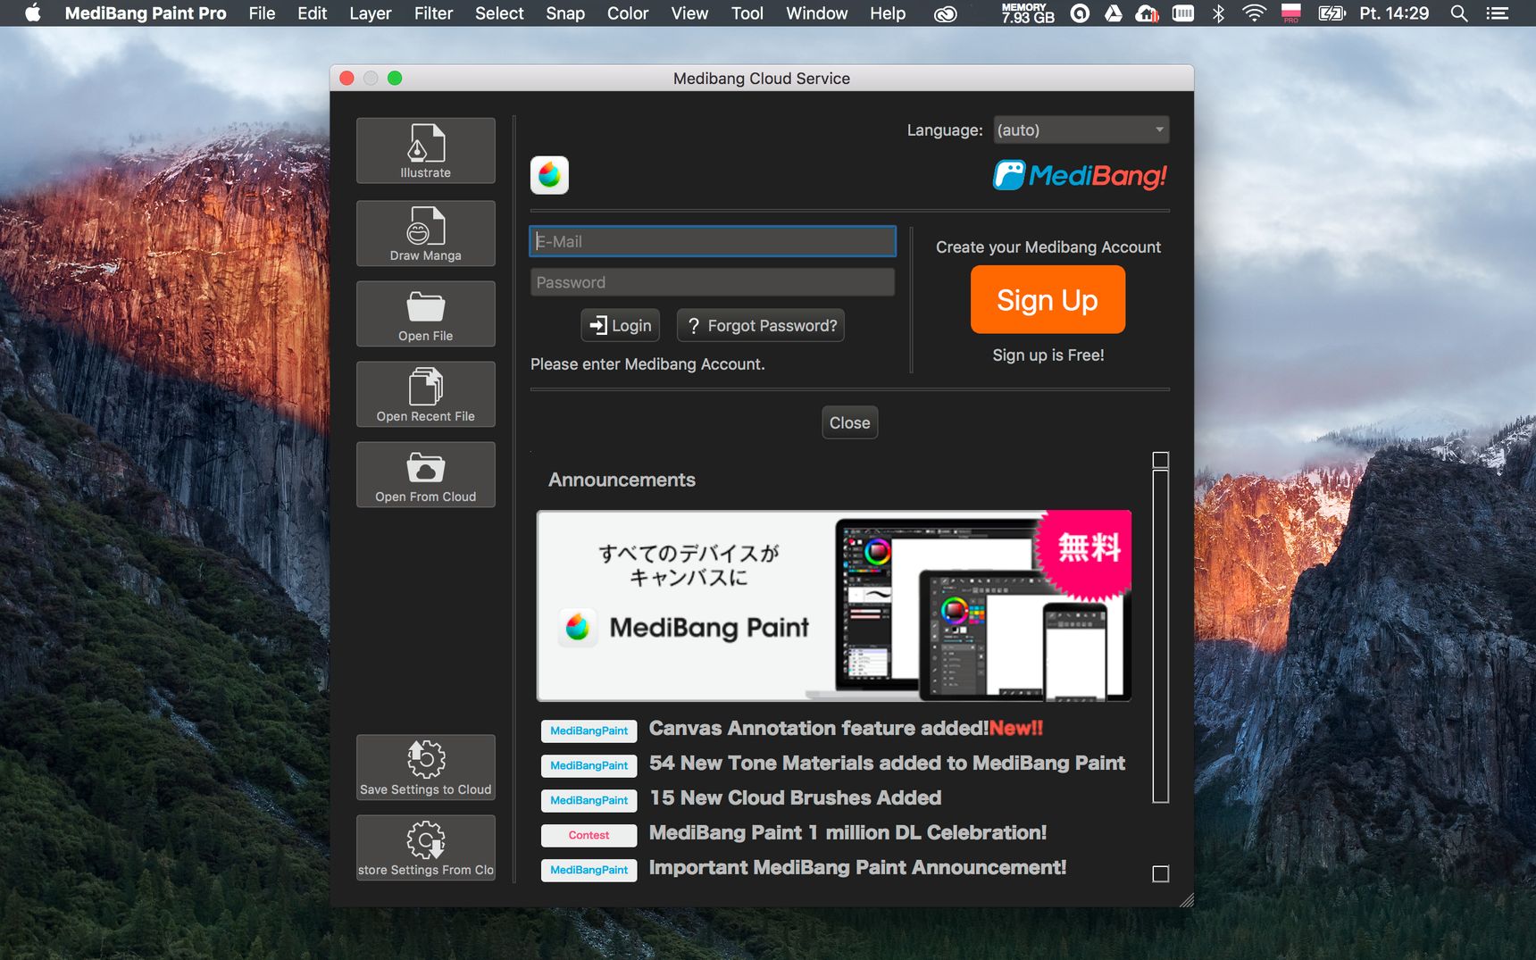Open Canvas Annotation feature added announcement
1536x960 pixels.
click(x=846, y=729)
